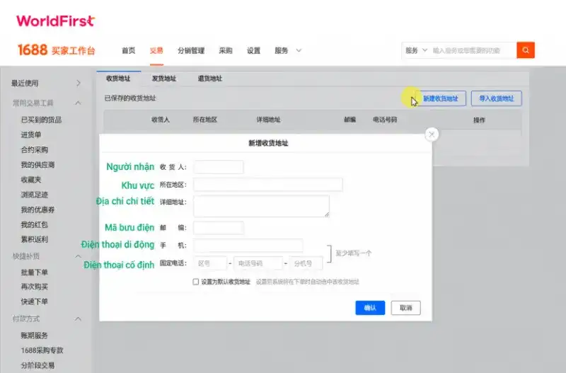
Task: Switch to the 收货地址 tab
Action: (x=118, y=79)
